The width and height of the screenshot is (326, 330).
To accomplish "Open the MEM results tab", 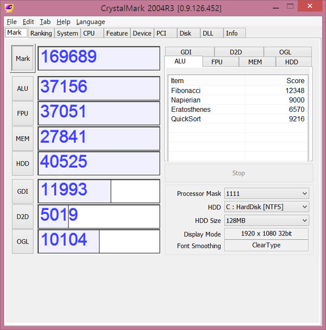I will point(257,62).
